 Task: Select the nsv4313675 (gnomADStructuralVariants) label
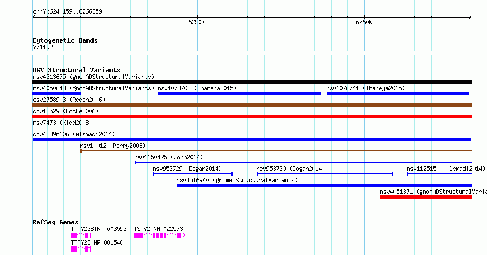[x=94, y=77]
